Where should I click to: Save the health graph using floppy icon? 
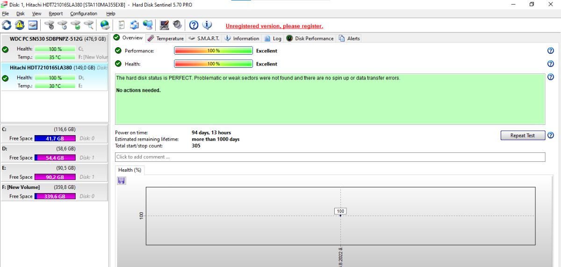click(122, 180)
